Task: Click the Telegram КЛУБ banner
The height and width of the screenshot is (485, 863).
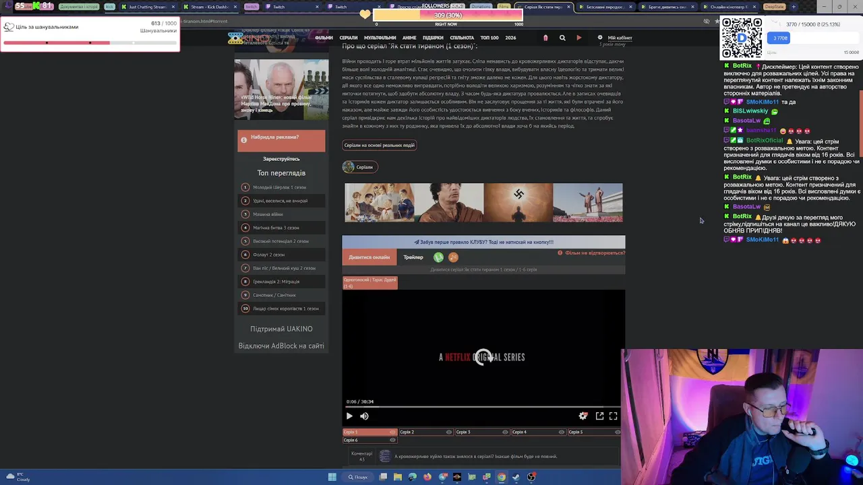Action: (483, 242)
